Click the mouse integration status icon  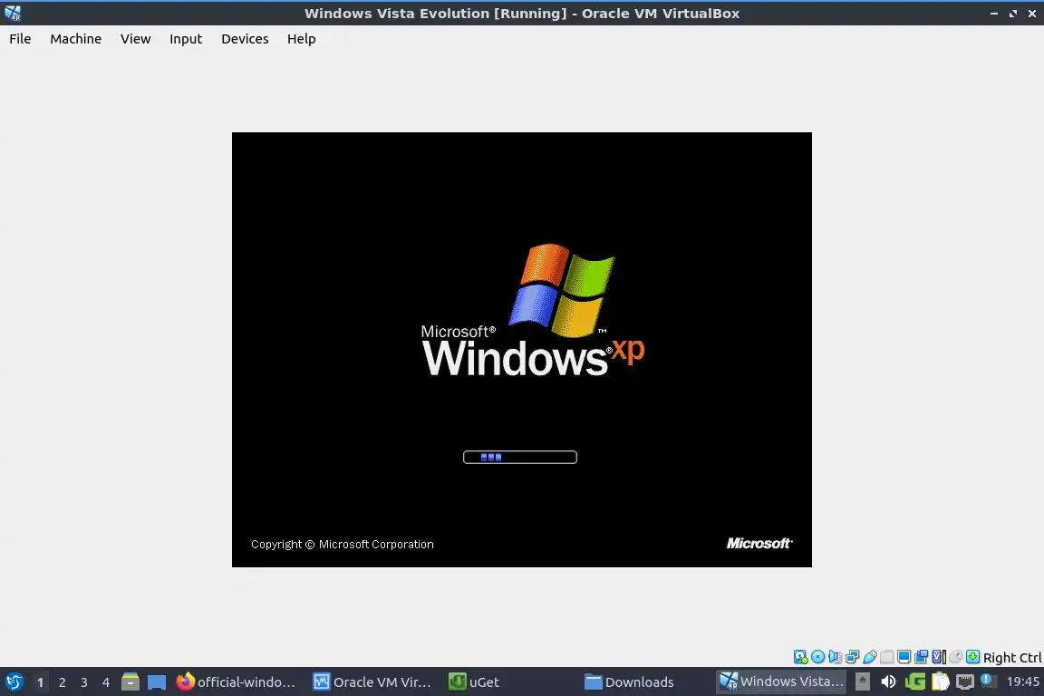coord(956,657)
